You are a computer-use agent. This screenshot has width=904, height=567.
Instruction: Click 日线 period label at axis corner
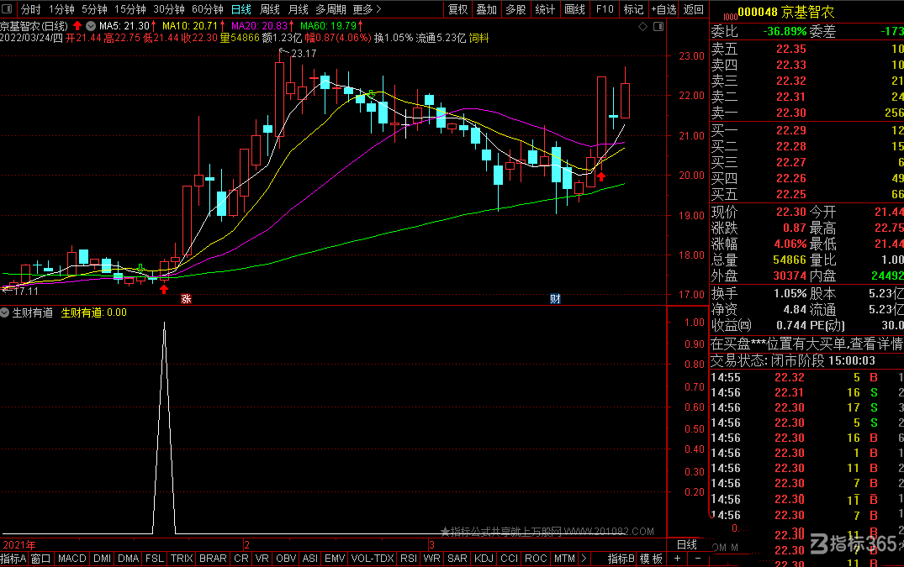coord(687,544)
